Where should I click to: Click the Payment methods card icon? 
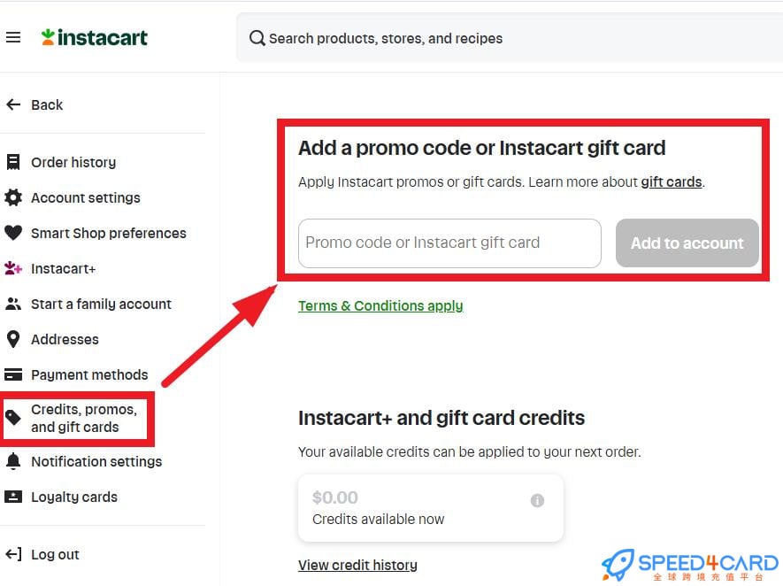(14, 374)
